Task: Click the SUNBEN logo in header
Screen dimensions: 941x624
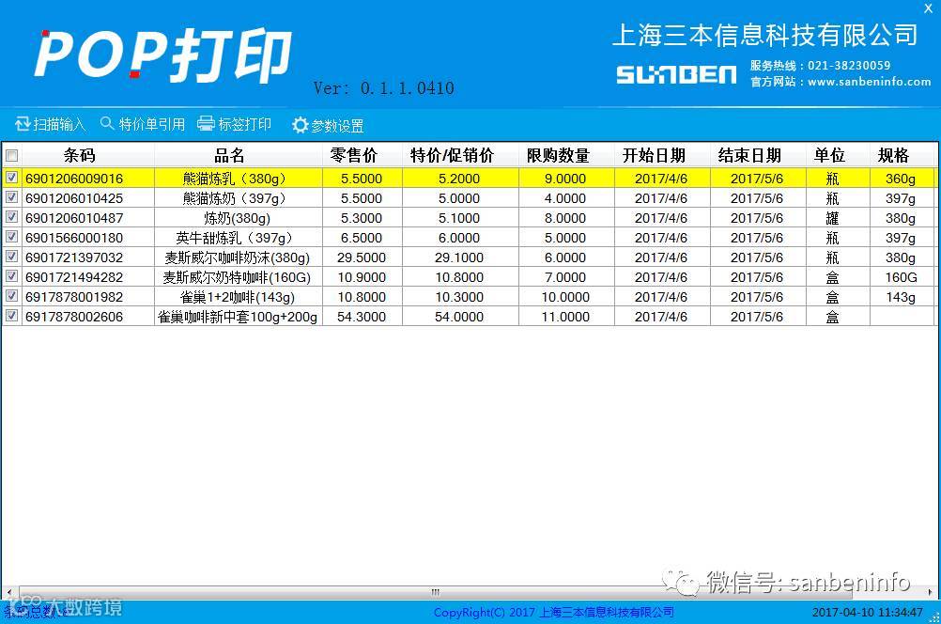Action: tap(676, 74)
